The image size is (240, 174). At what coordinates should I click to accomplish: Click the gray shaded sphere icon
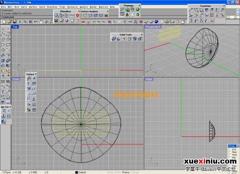pos(151,22)
